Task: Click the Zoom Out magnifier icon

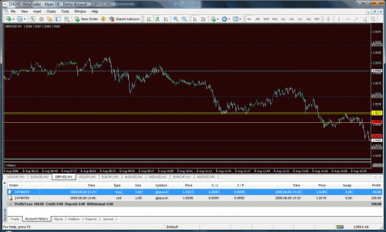Action: pyautogui.click(x=184, y=19)
